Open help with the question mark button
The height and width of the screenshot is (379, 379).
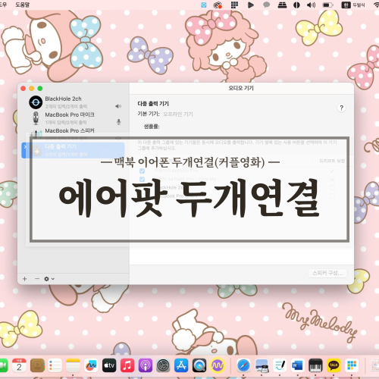341,108
